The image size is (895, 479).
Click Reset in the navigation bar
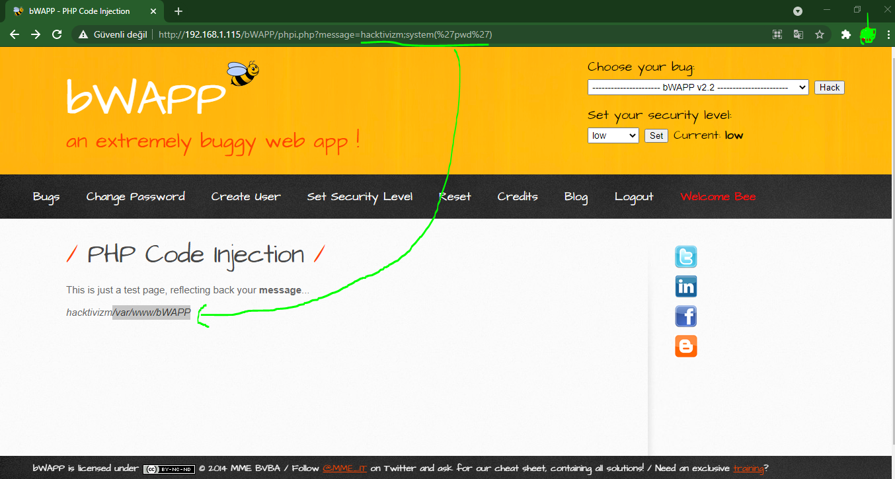pyautogui.click(x=455, y=197)
